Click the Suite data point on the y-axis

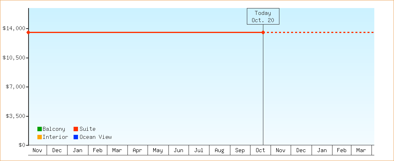tap(28, 32)
